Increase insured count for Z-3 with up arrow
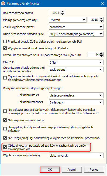This screenshot has height=176, width=107. point(101,53)
